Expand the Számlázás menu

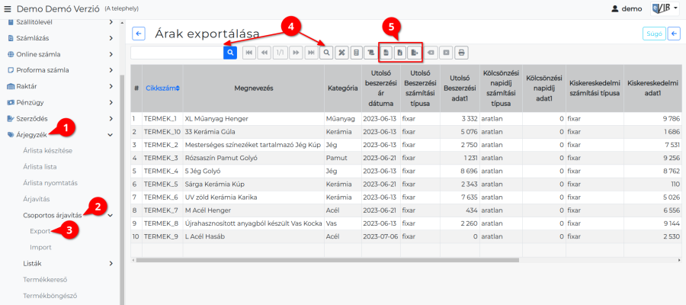(60, 38)
